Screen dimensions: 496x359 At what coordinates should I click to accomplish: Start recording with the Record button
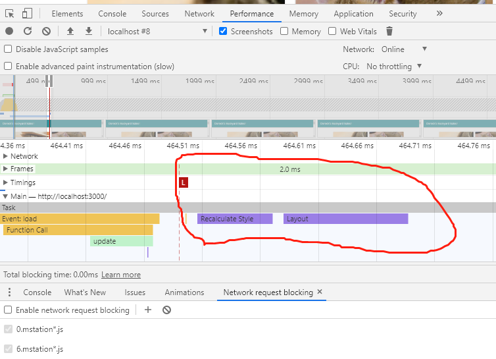click(9, 31)
